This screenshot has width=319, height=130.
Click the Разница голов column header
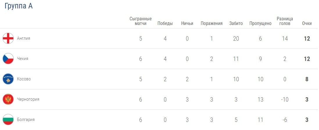click(285, 21)
